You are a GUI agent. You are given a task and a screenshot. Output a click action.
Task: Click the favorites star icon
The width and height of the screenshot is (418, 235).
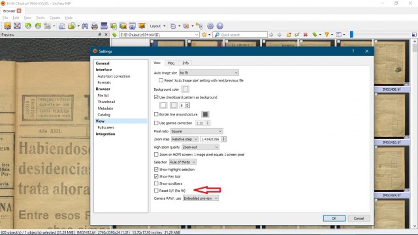point(204,35)
